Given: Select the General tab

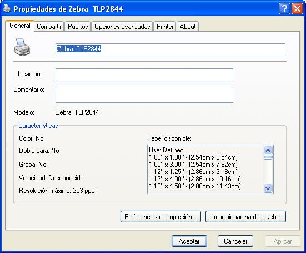Looking at the screenshot, I should pos(19,26).
